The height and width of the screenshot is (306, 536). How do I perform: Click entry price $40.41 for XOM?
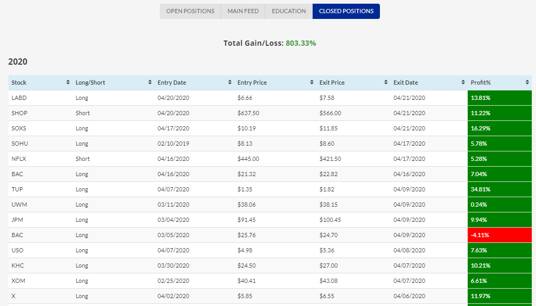pyautogui.click(x=246, y=281)
